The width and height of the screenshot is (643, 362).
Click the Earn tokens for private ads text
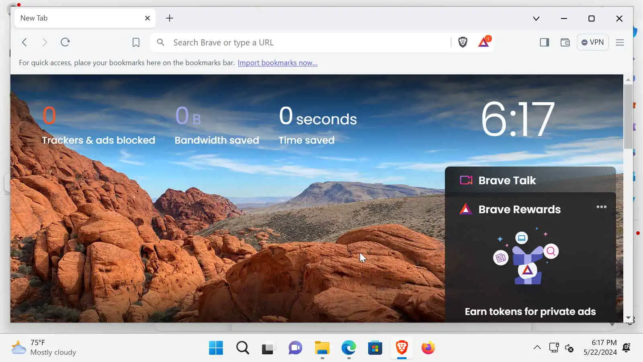click(530, 312)
